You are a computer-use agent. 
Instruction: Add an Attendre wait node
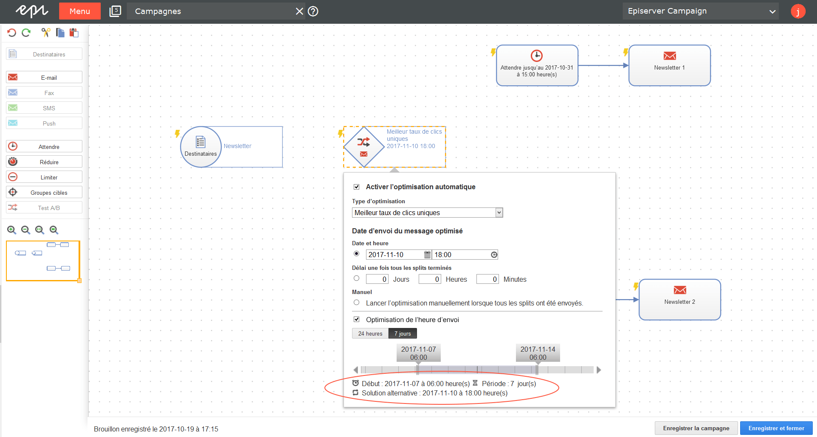click(x=44, y=146)
